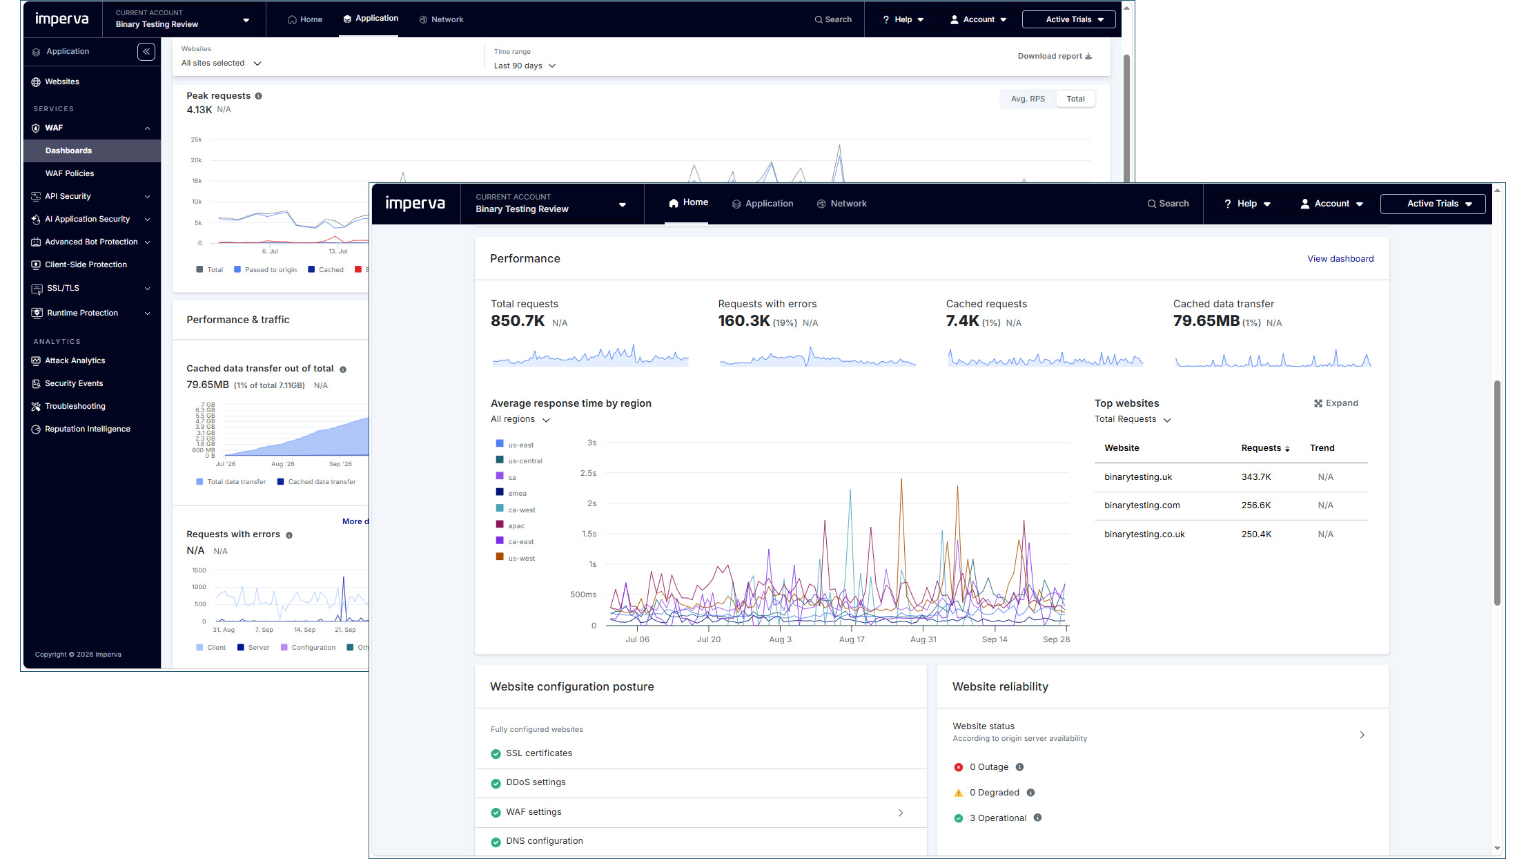1526x859 pixels.
Task: Toggle the emea legend series
Action: pyautogui.click(x=511, y=493)
